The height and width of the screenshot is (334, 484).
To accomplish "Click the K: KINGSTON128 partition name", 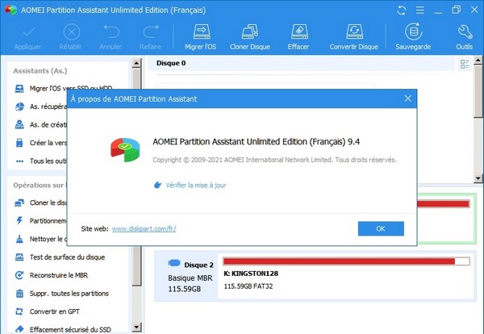I will pyautogui.click(x=251, y=273).
